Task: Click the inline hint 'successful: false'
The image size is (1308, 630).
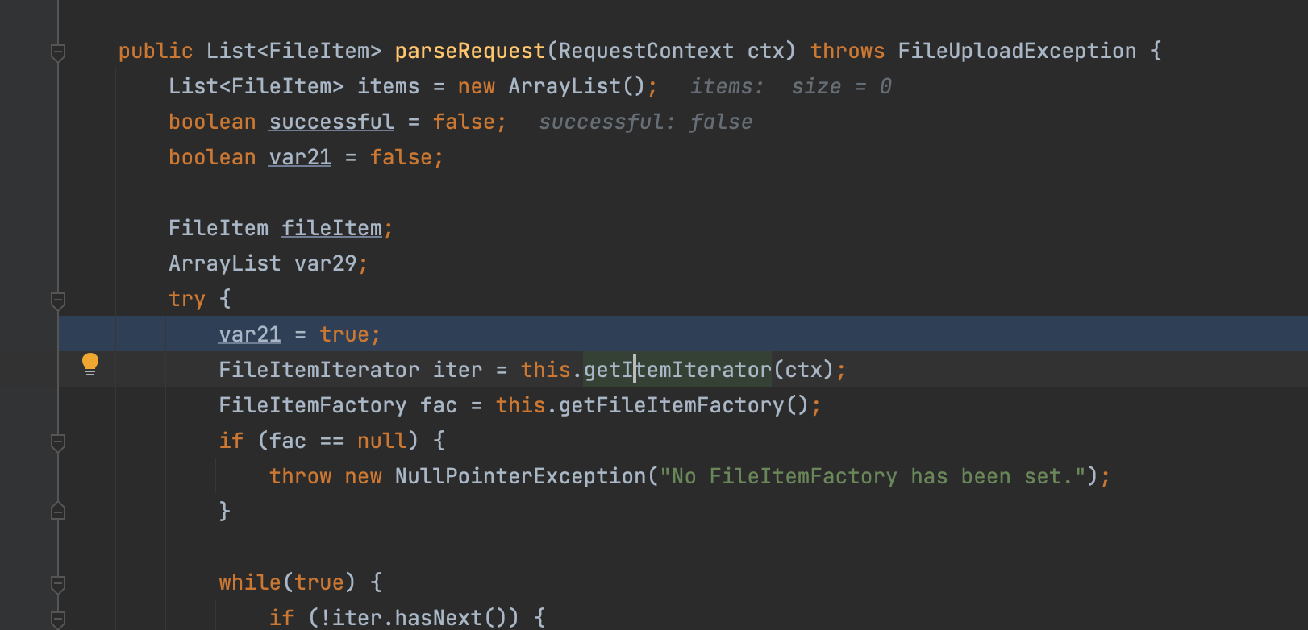Action: coord(645,122)
